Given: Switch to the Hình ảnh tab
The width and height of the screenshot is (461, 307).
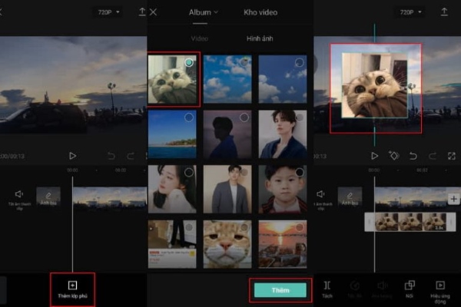Looking at the screenshot, I should coord(260,38).
